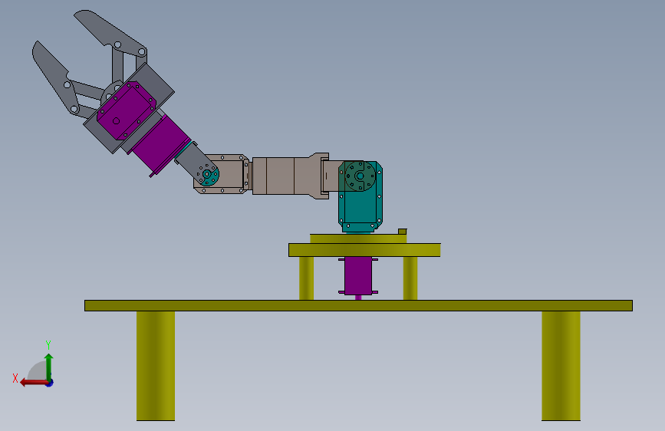This screenshot has width=665, height=431.
Task: Click the red X axis arrow of the triad
Action: pos(34,383)
